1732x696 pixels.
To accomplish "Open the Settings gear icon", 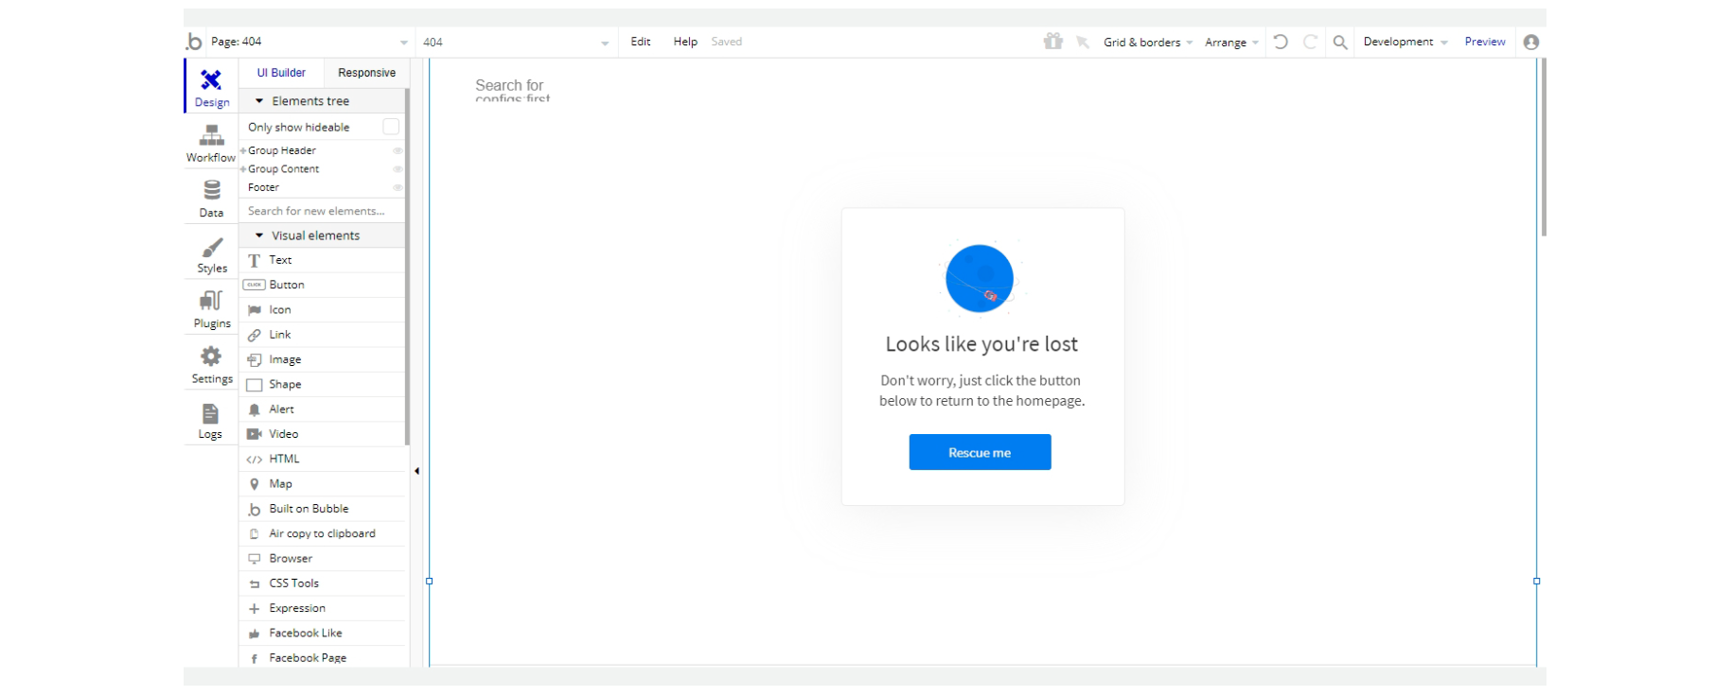I will tap(211, 364).
